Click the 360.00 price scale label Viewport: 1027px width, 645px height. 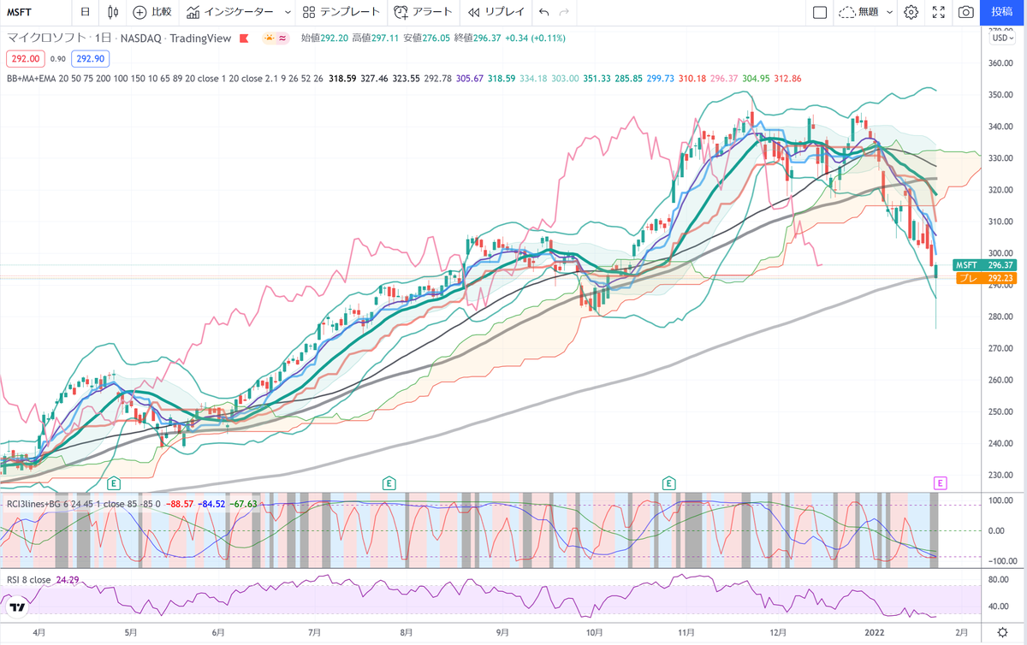click(1001, 63)
